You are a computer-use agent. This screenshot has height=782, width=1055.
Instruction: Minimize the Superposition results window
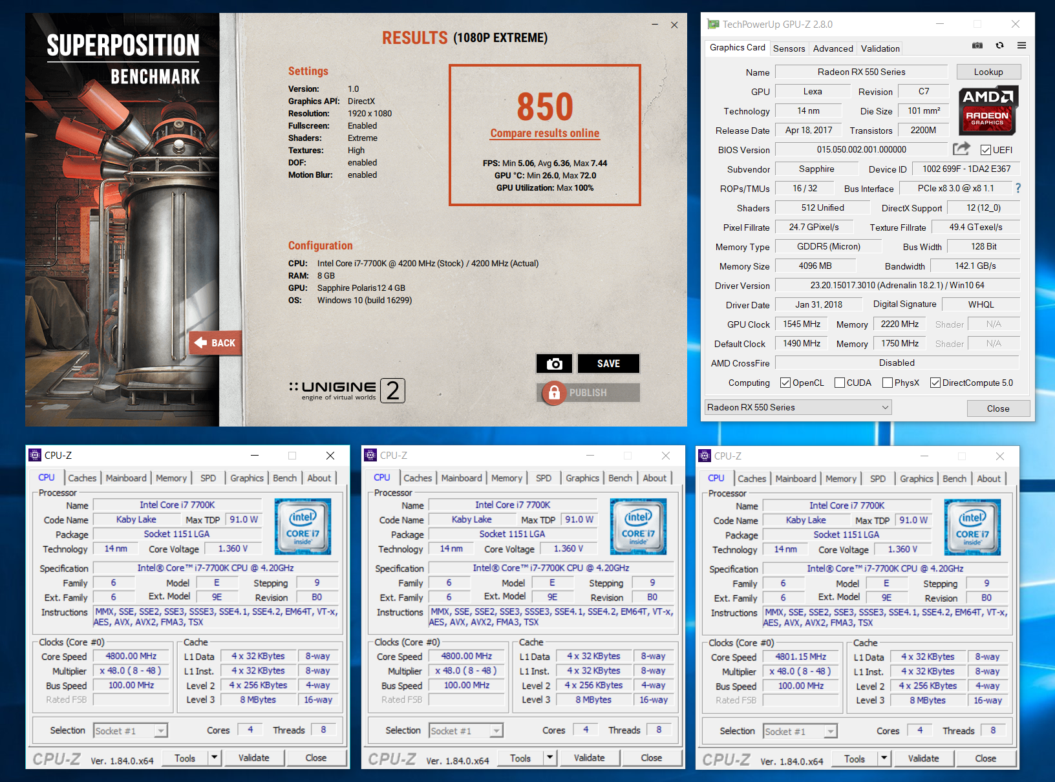(655, 25)
